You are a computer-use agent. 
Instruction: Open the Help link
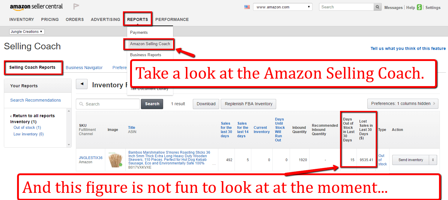pos(411,7)
